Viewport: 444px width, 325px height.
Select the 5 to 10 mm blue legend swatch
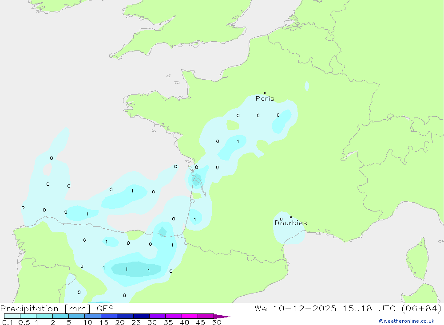(x=76, y=316)
